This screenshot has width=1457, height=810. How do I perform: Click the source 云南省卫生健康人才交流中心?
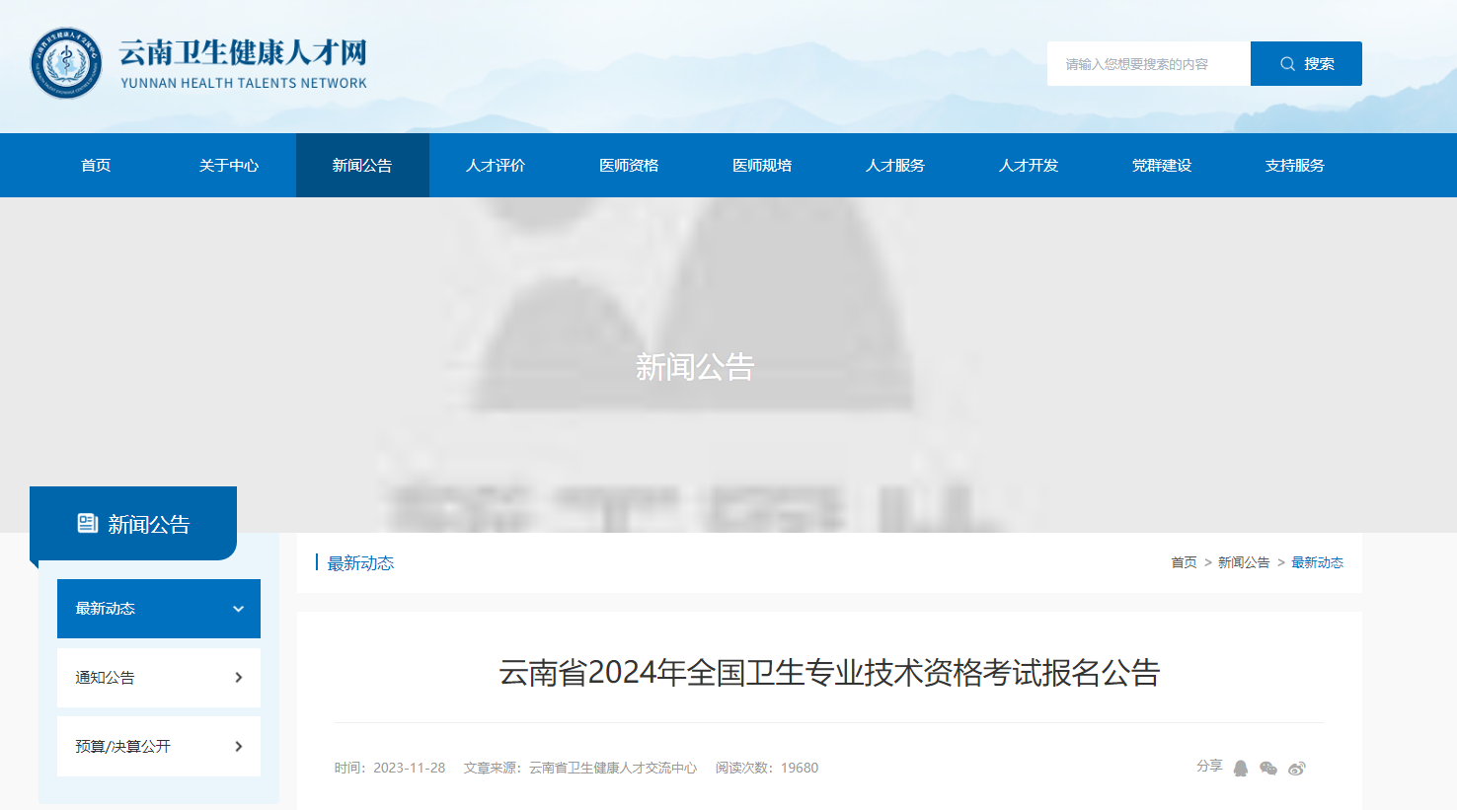[613, 768]
